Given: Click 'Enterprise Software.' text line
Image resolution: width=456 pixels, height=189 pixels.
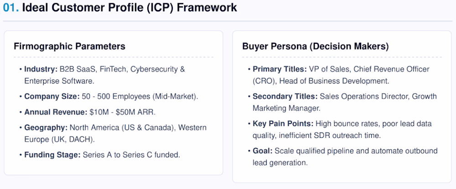Looking at the screenshot, I should click(x=59, y=81).
